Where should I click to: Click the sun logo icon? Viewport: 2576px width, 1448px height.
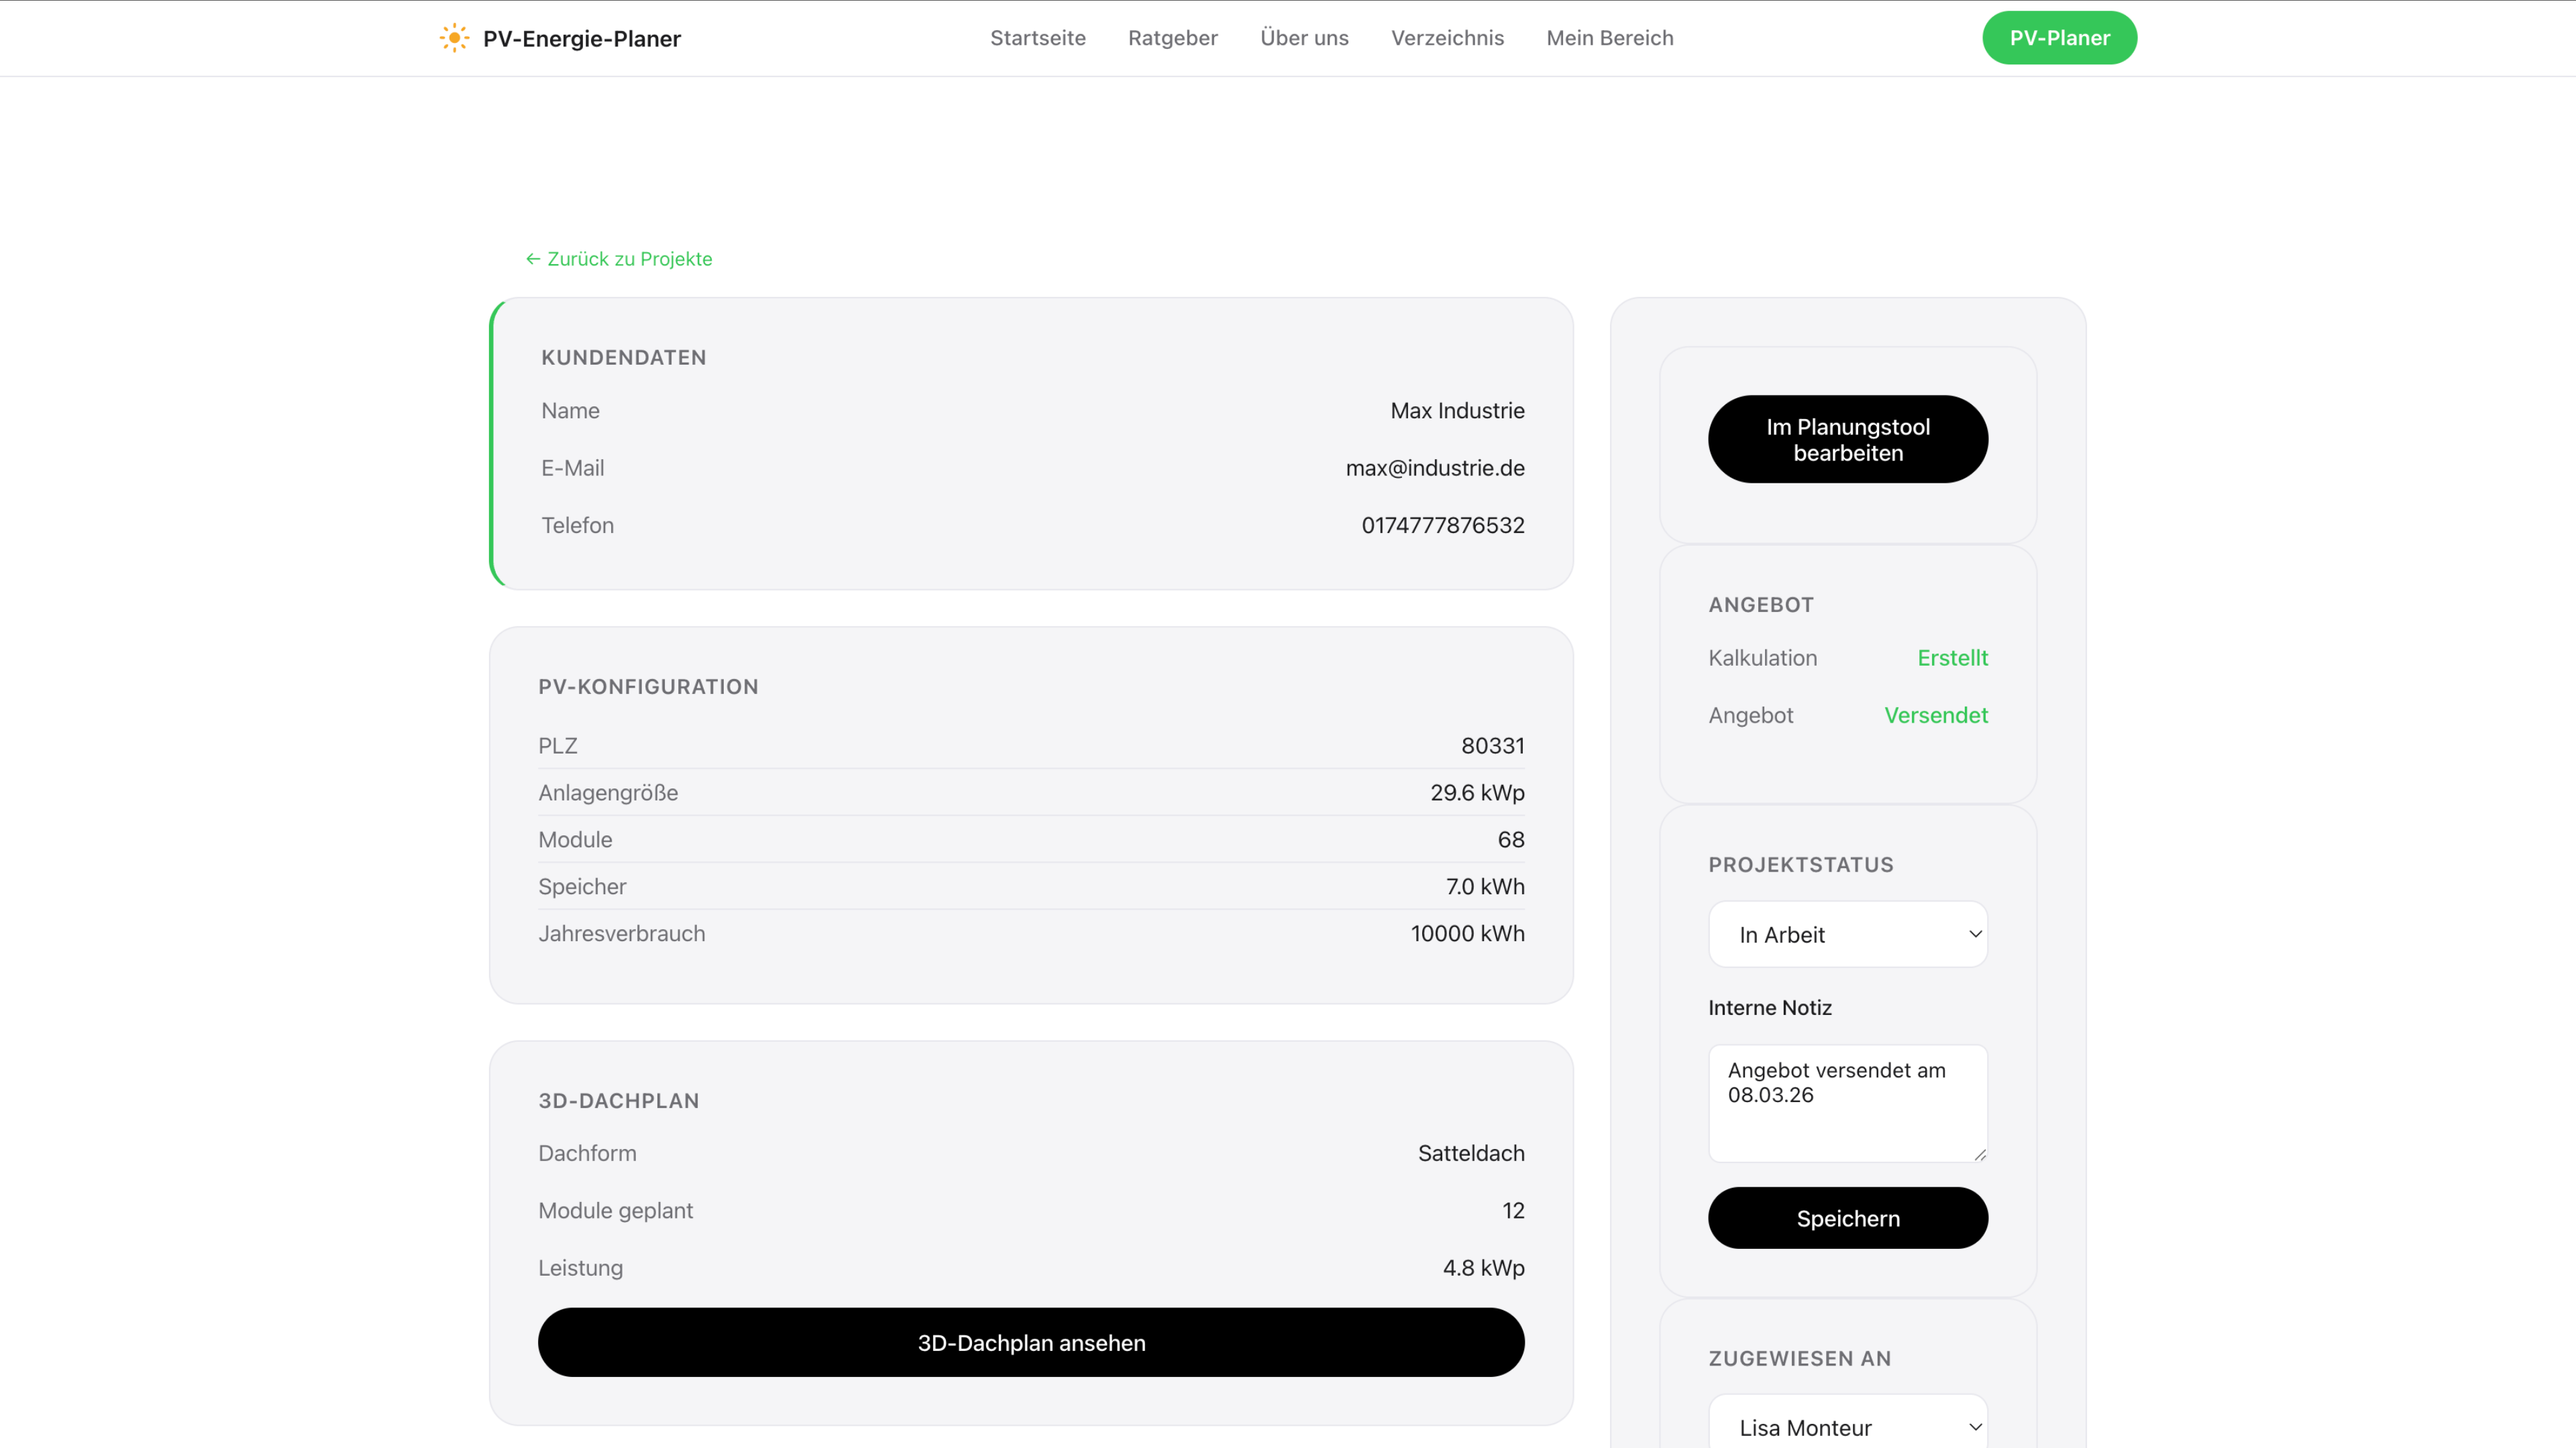click(454, 38)
